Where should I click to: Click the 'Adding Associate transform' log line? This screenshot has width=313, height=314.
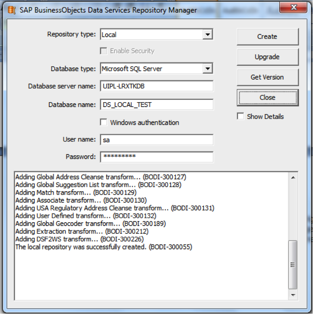click(x=81, y=200)
